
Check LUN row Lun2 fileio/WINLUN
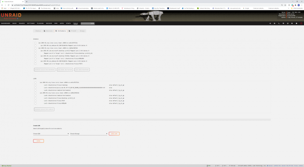[x=35, y=104]
